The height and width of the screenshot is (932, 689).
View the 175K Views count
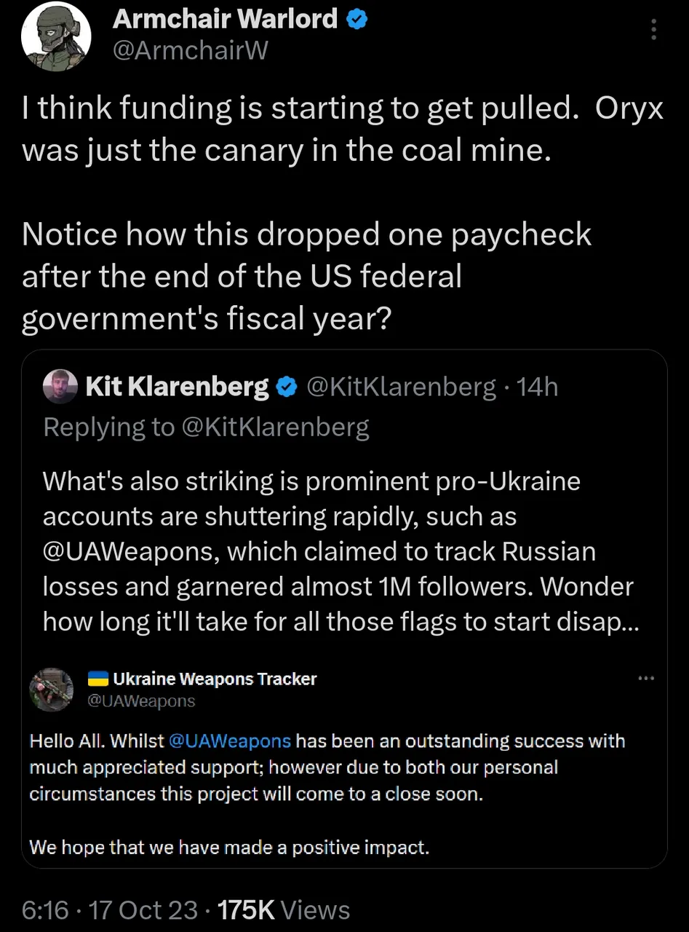[x=284, y=910]
